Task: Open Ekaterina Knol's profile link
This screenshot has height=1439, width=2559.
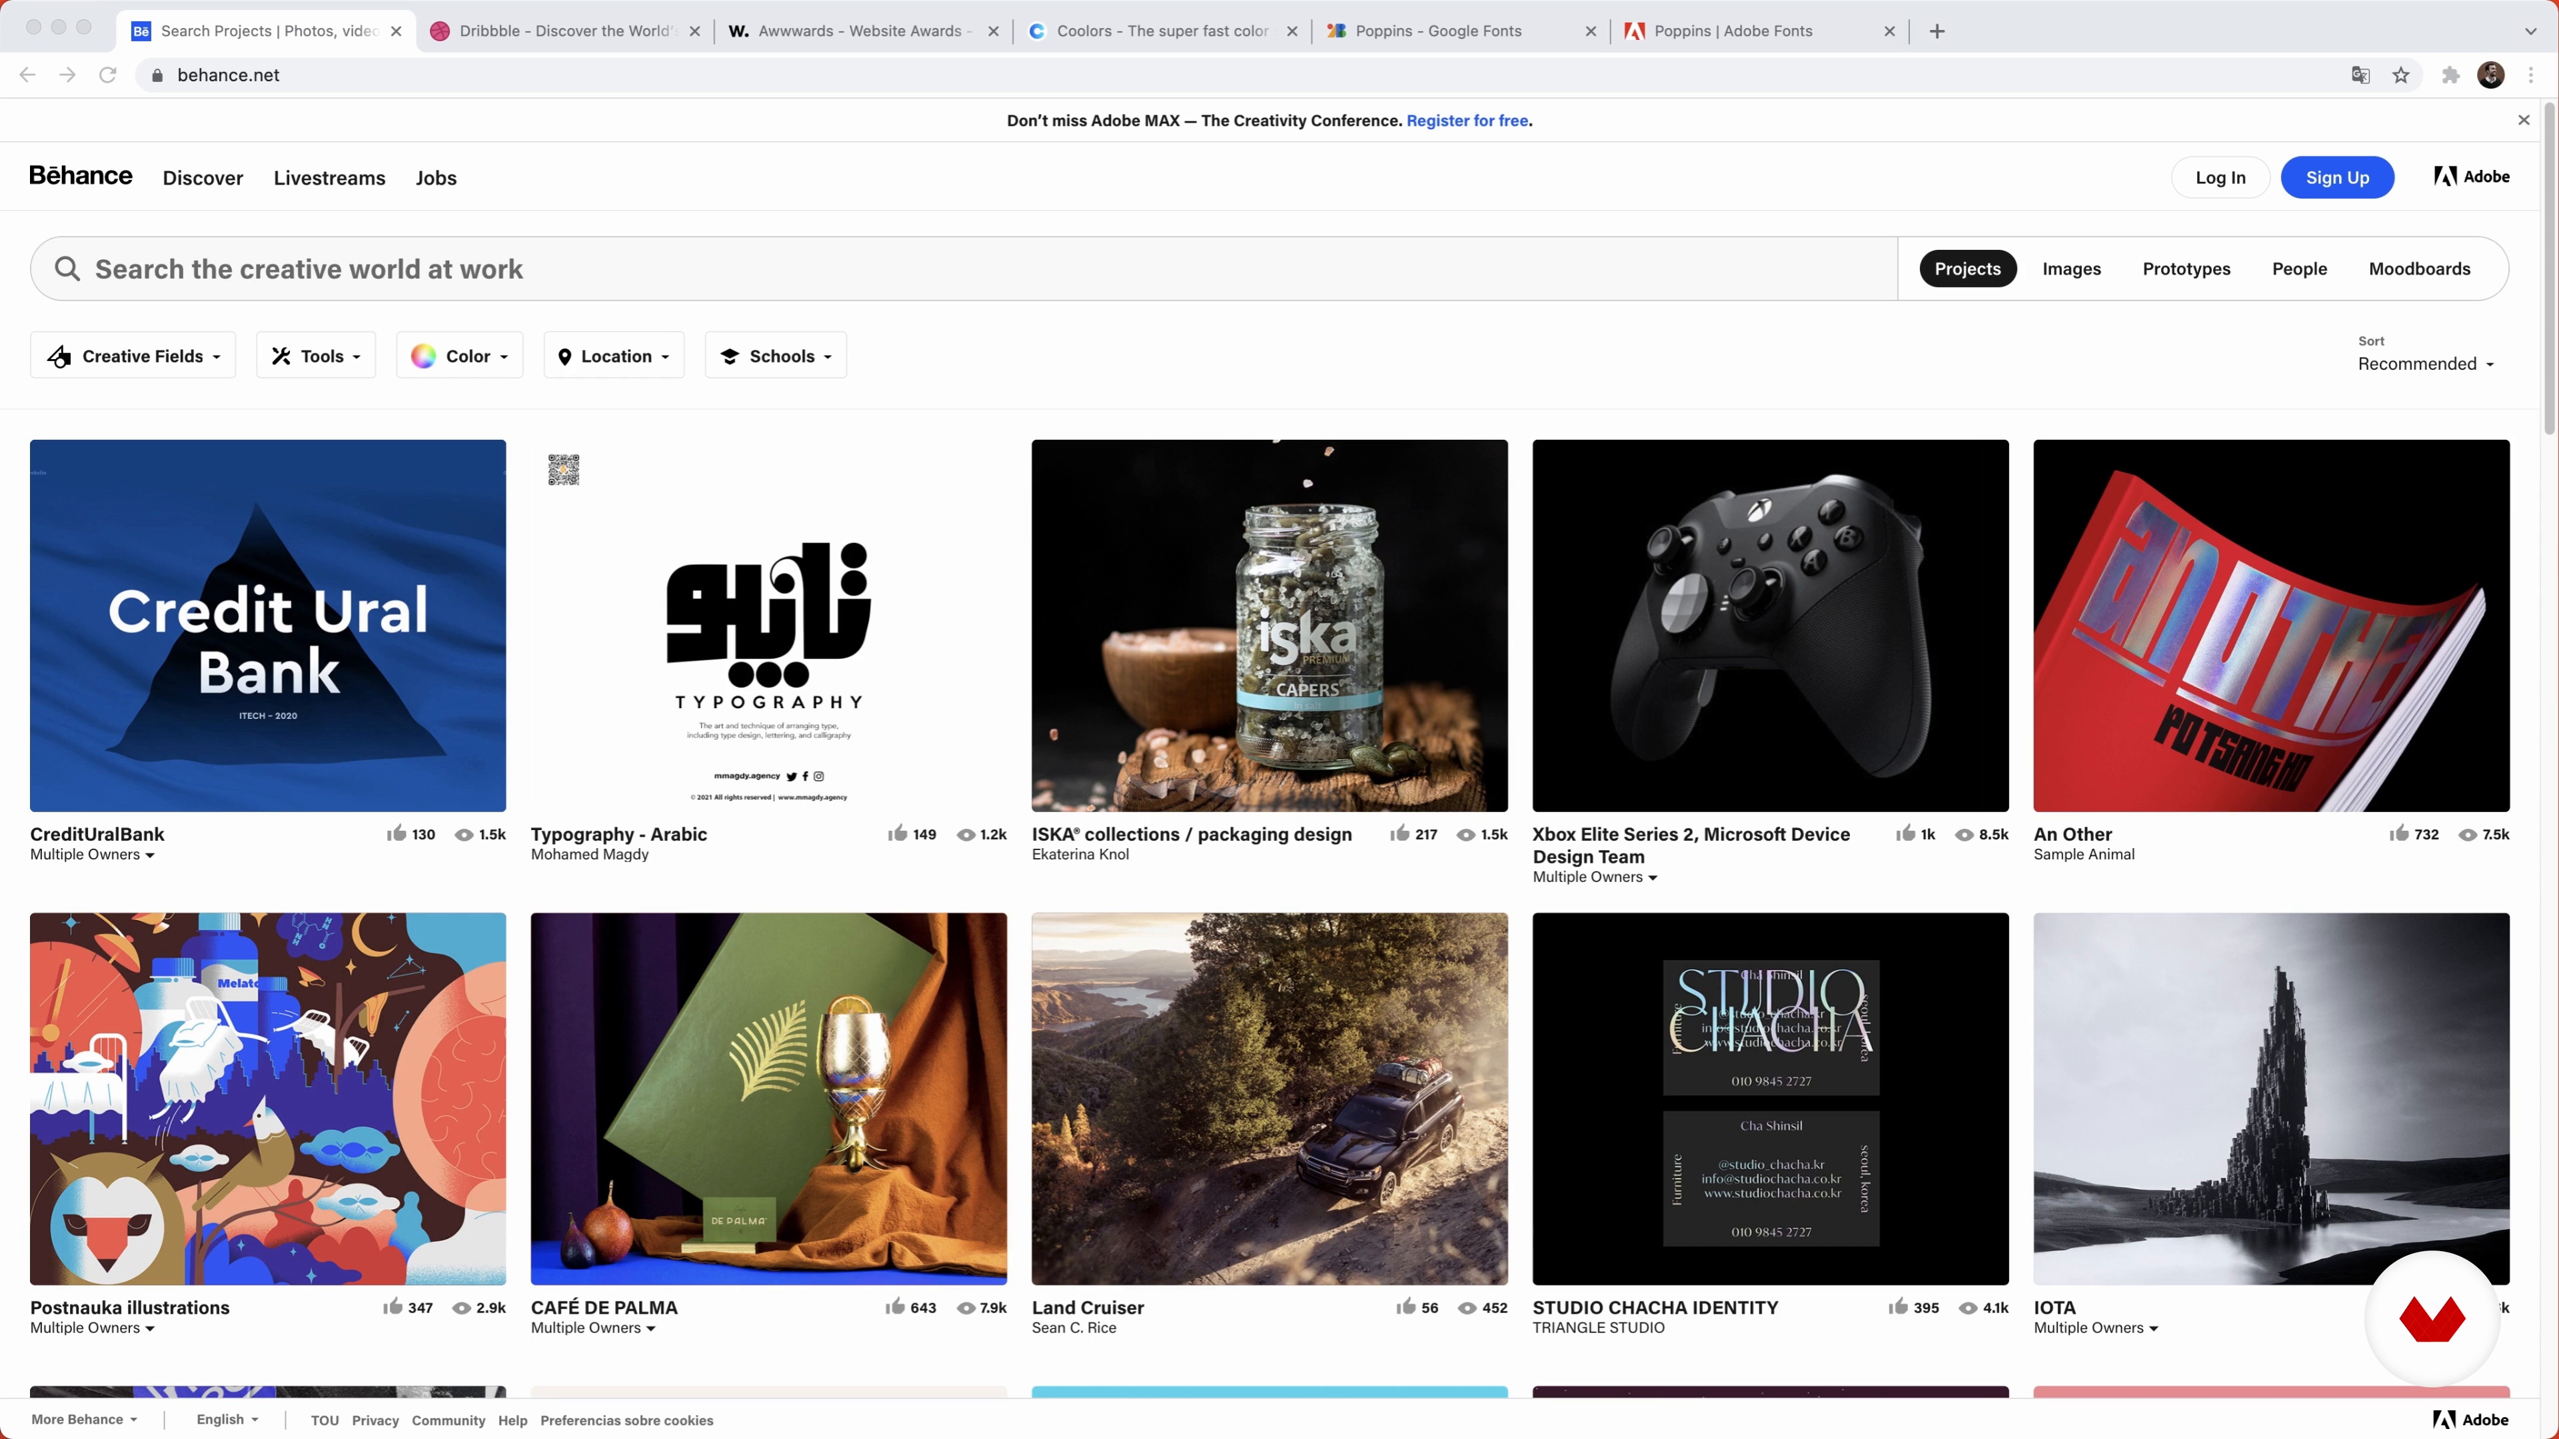Action: click(1080, 854)
